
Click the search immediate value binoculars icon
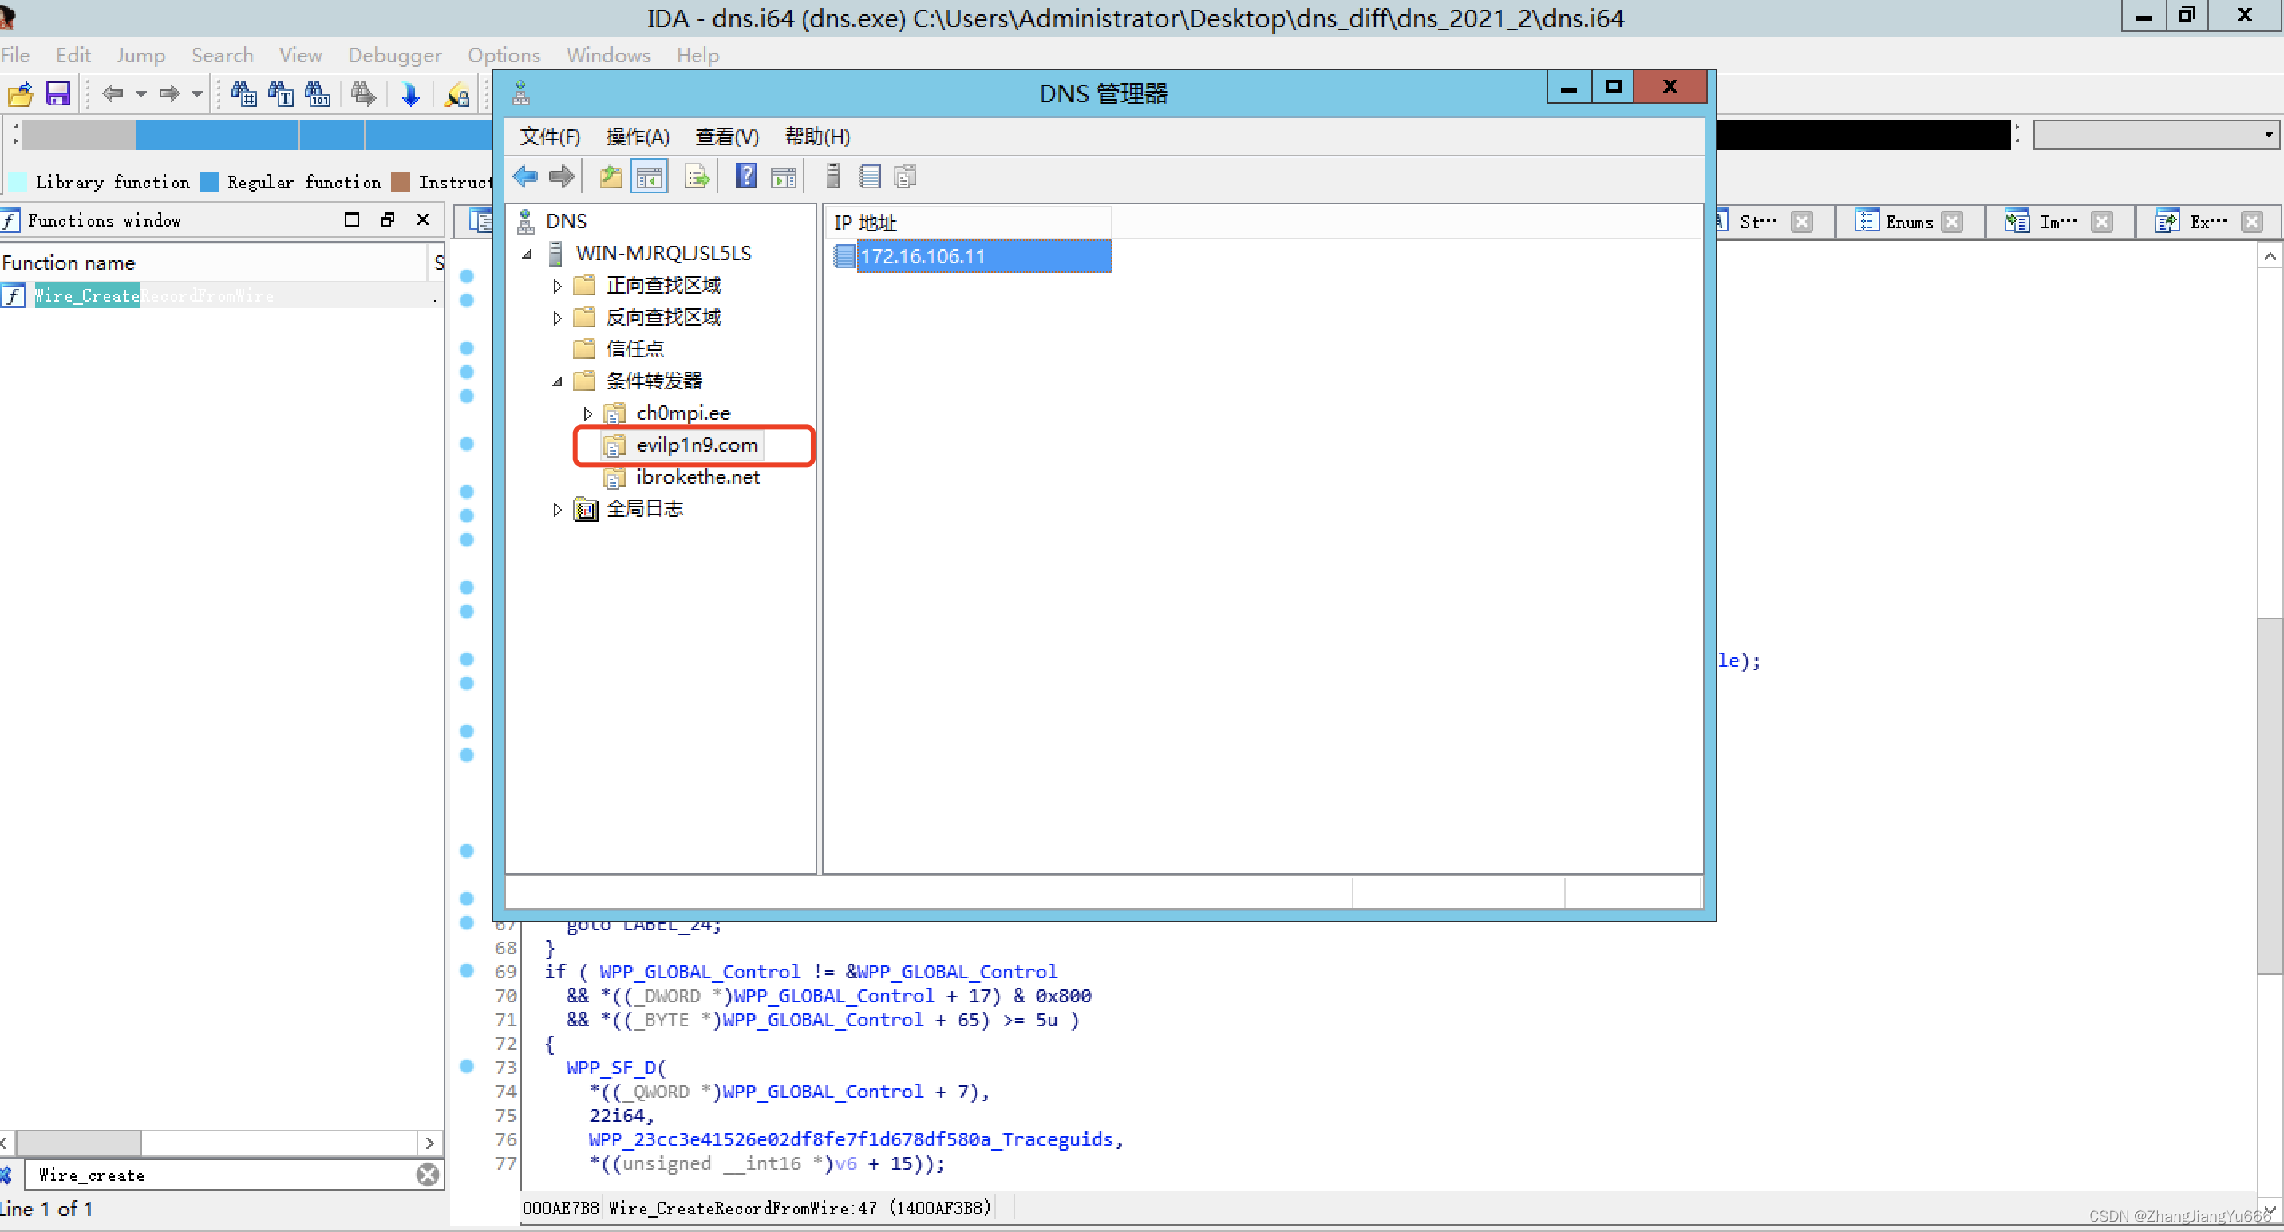click(243, 94)
